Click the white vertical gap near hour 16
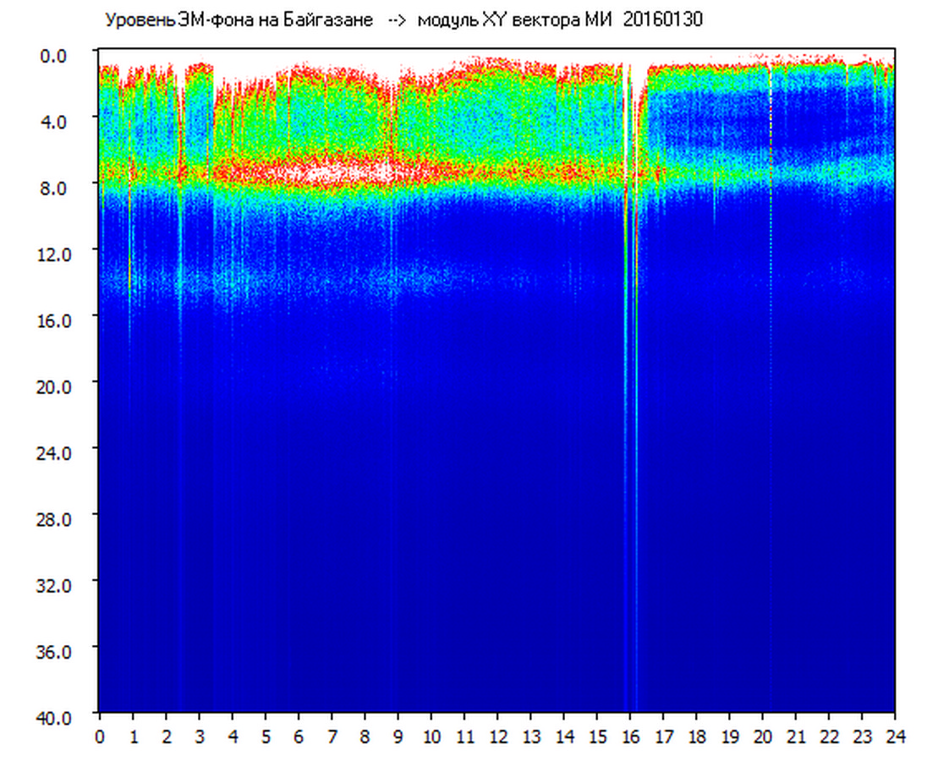 628,127
